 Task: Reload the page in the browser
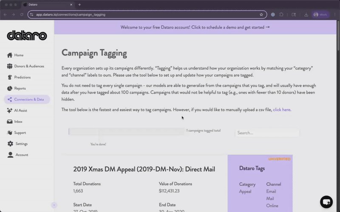click(22, 14)
